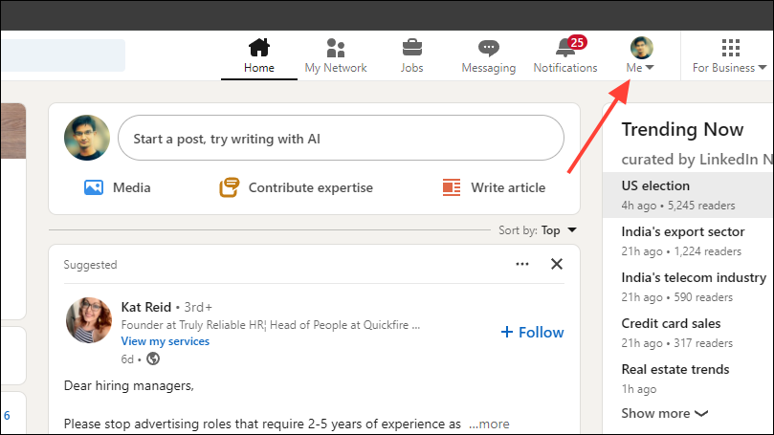Click the Notifications bell icon
This screenshot has height=435, width=774.
(x=564, y=49)
